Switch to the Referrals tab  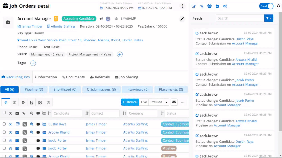[x=100, y=77]
